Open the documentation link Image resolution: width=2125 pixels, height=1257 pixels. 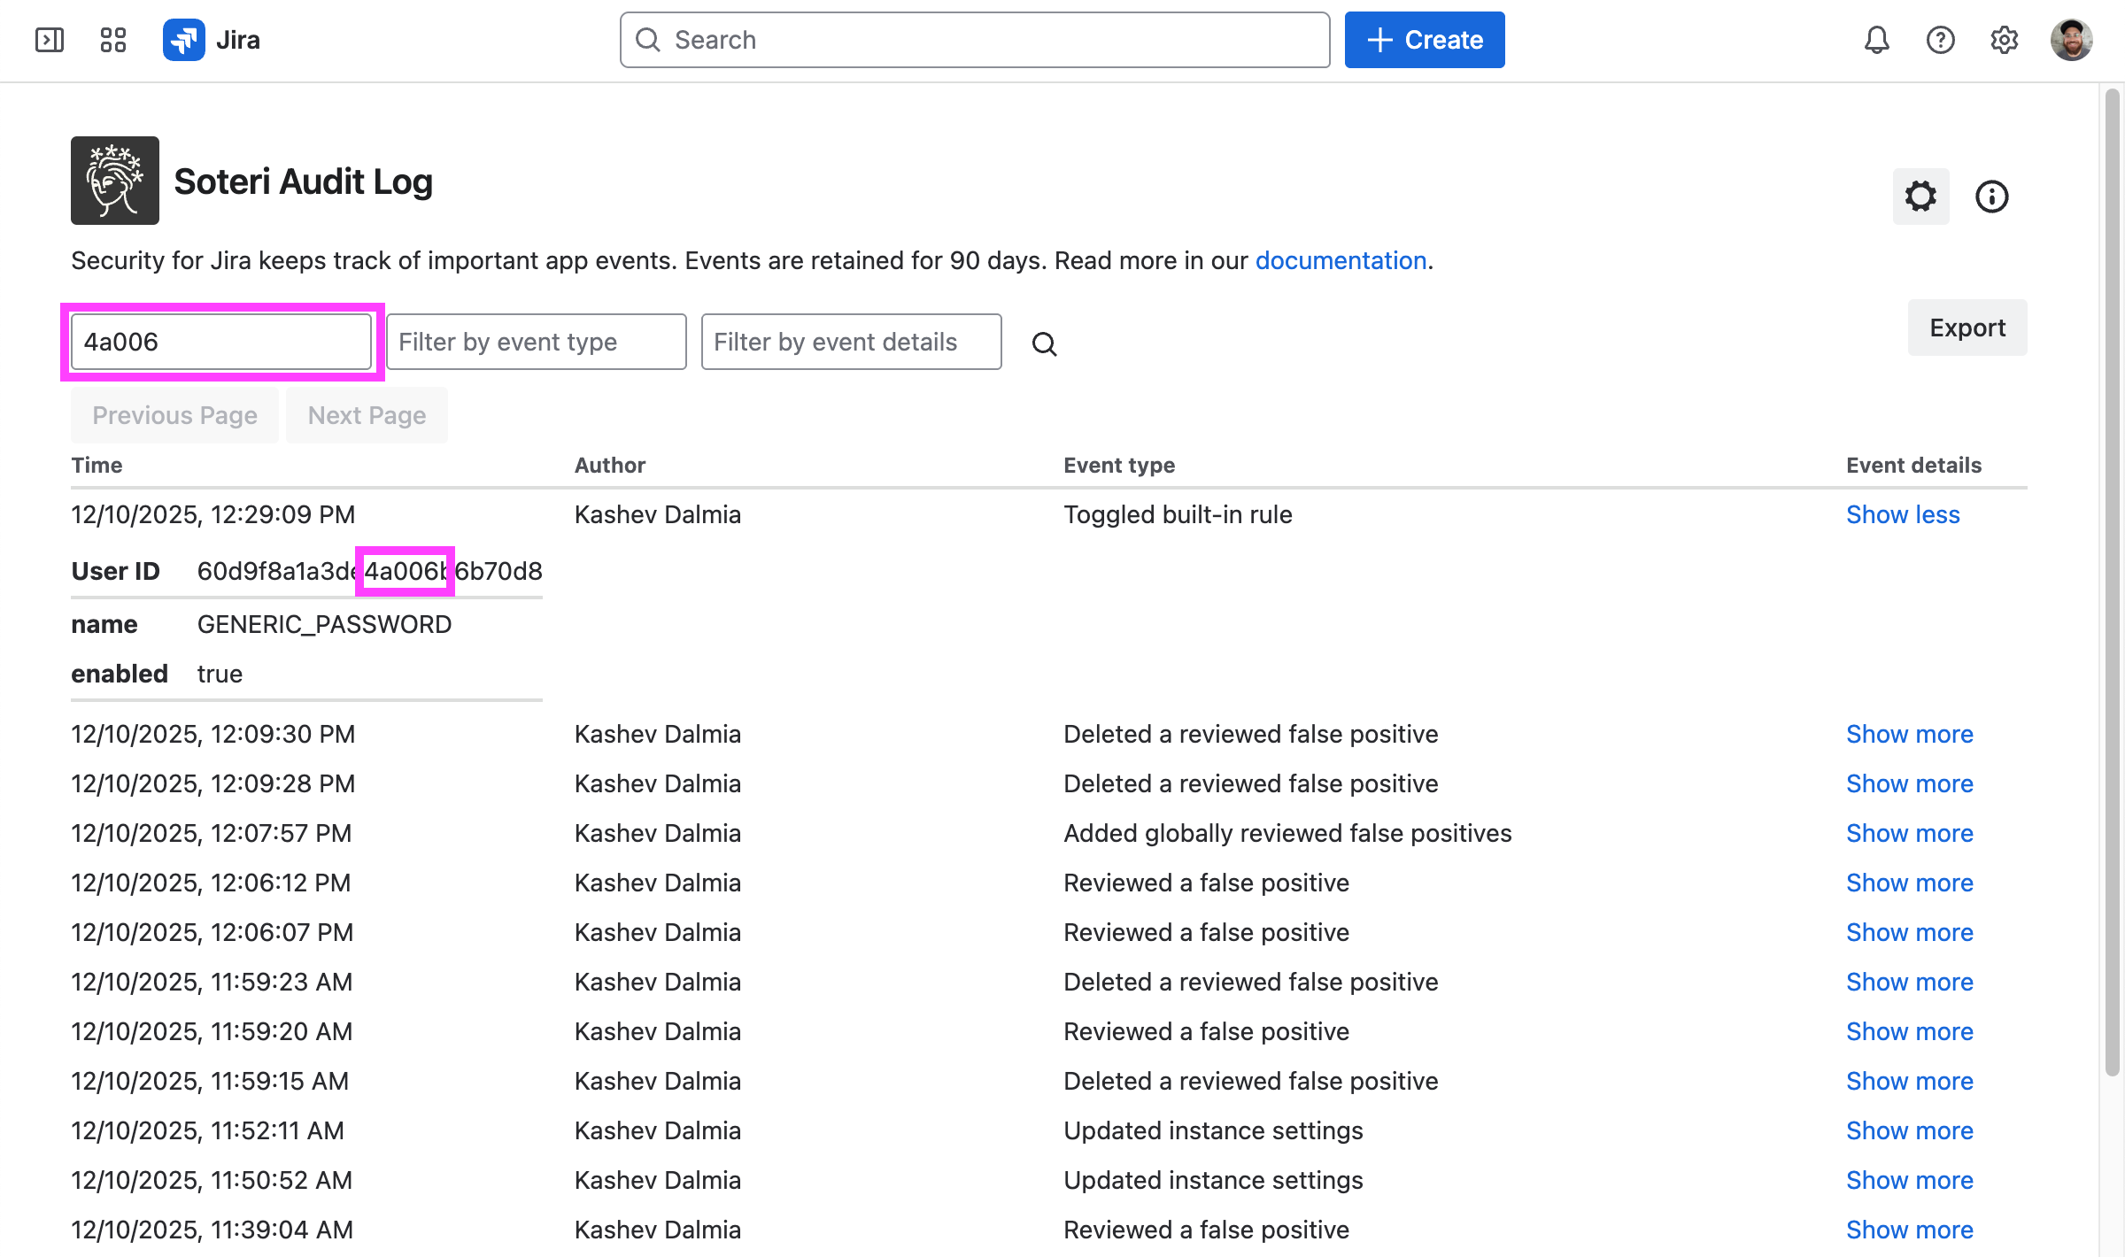(1341, 261)
